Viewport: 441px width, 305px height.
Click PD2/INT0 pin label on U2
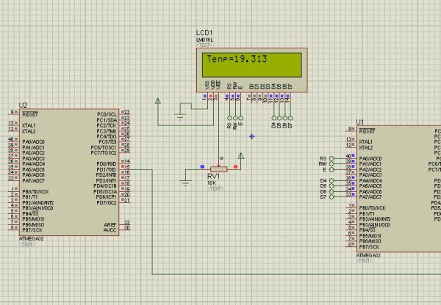coord(106,175)
